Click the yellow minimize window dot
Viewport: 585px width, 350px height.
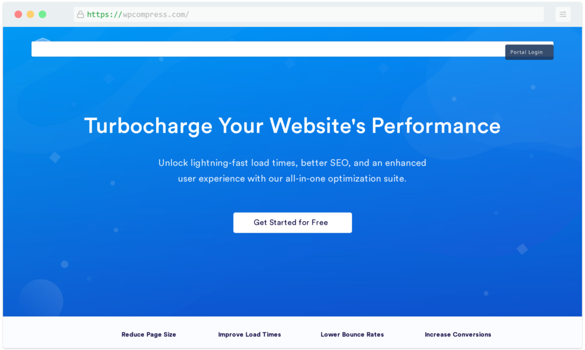point(31,14)
